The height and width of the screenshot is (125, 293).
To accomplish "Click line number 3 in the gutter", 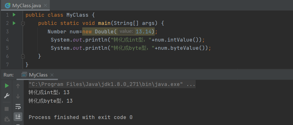I will coord(7,31).
